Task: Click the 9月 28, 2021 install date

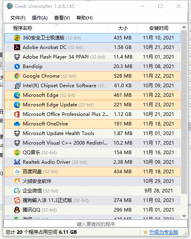Action: click(158, 191)
